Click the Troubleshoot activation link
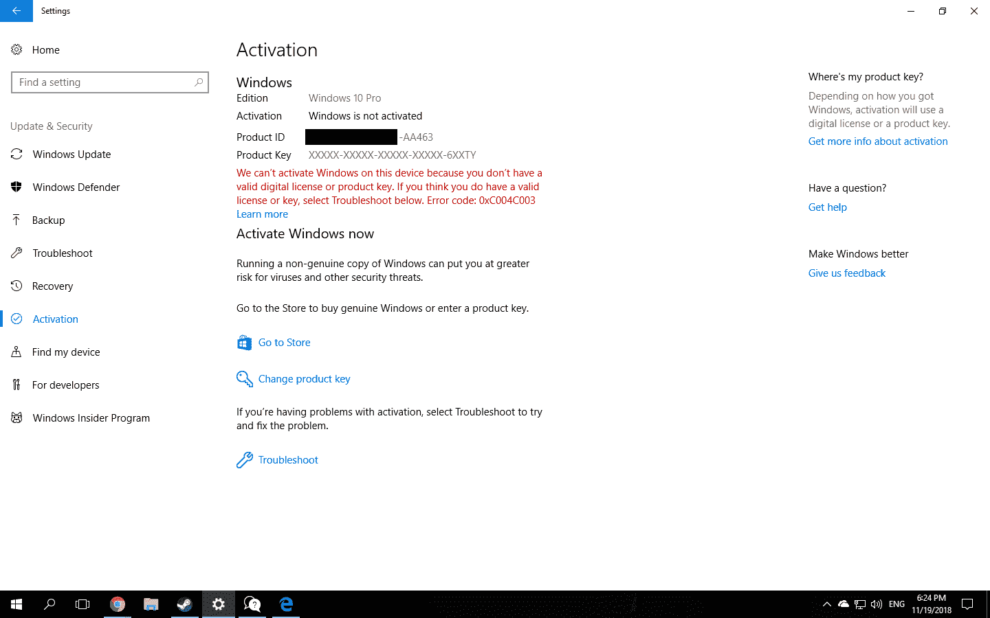990x618 pixels. pyautogui.click(x=288, y=460)
